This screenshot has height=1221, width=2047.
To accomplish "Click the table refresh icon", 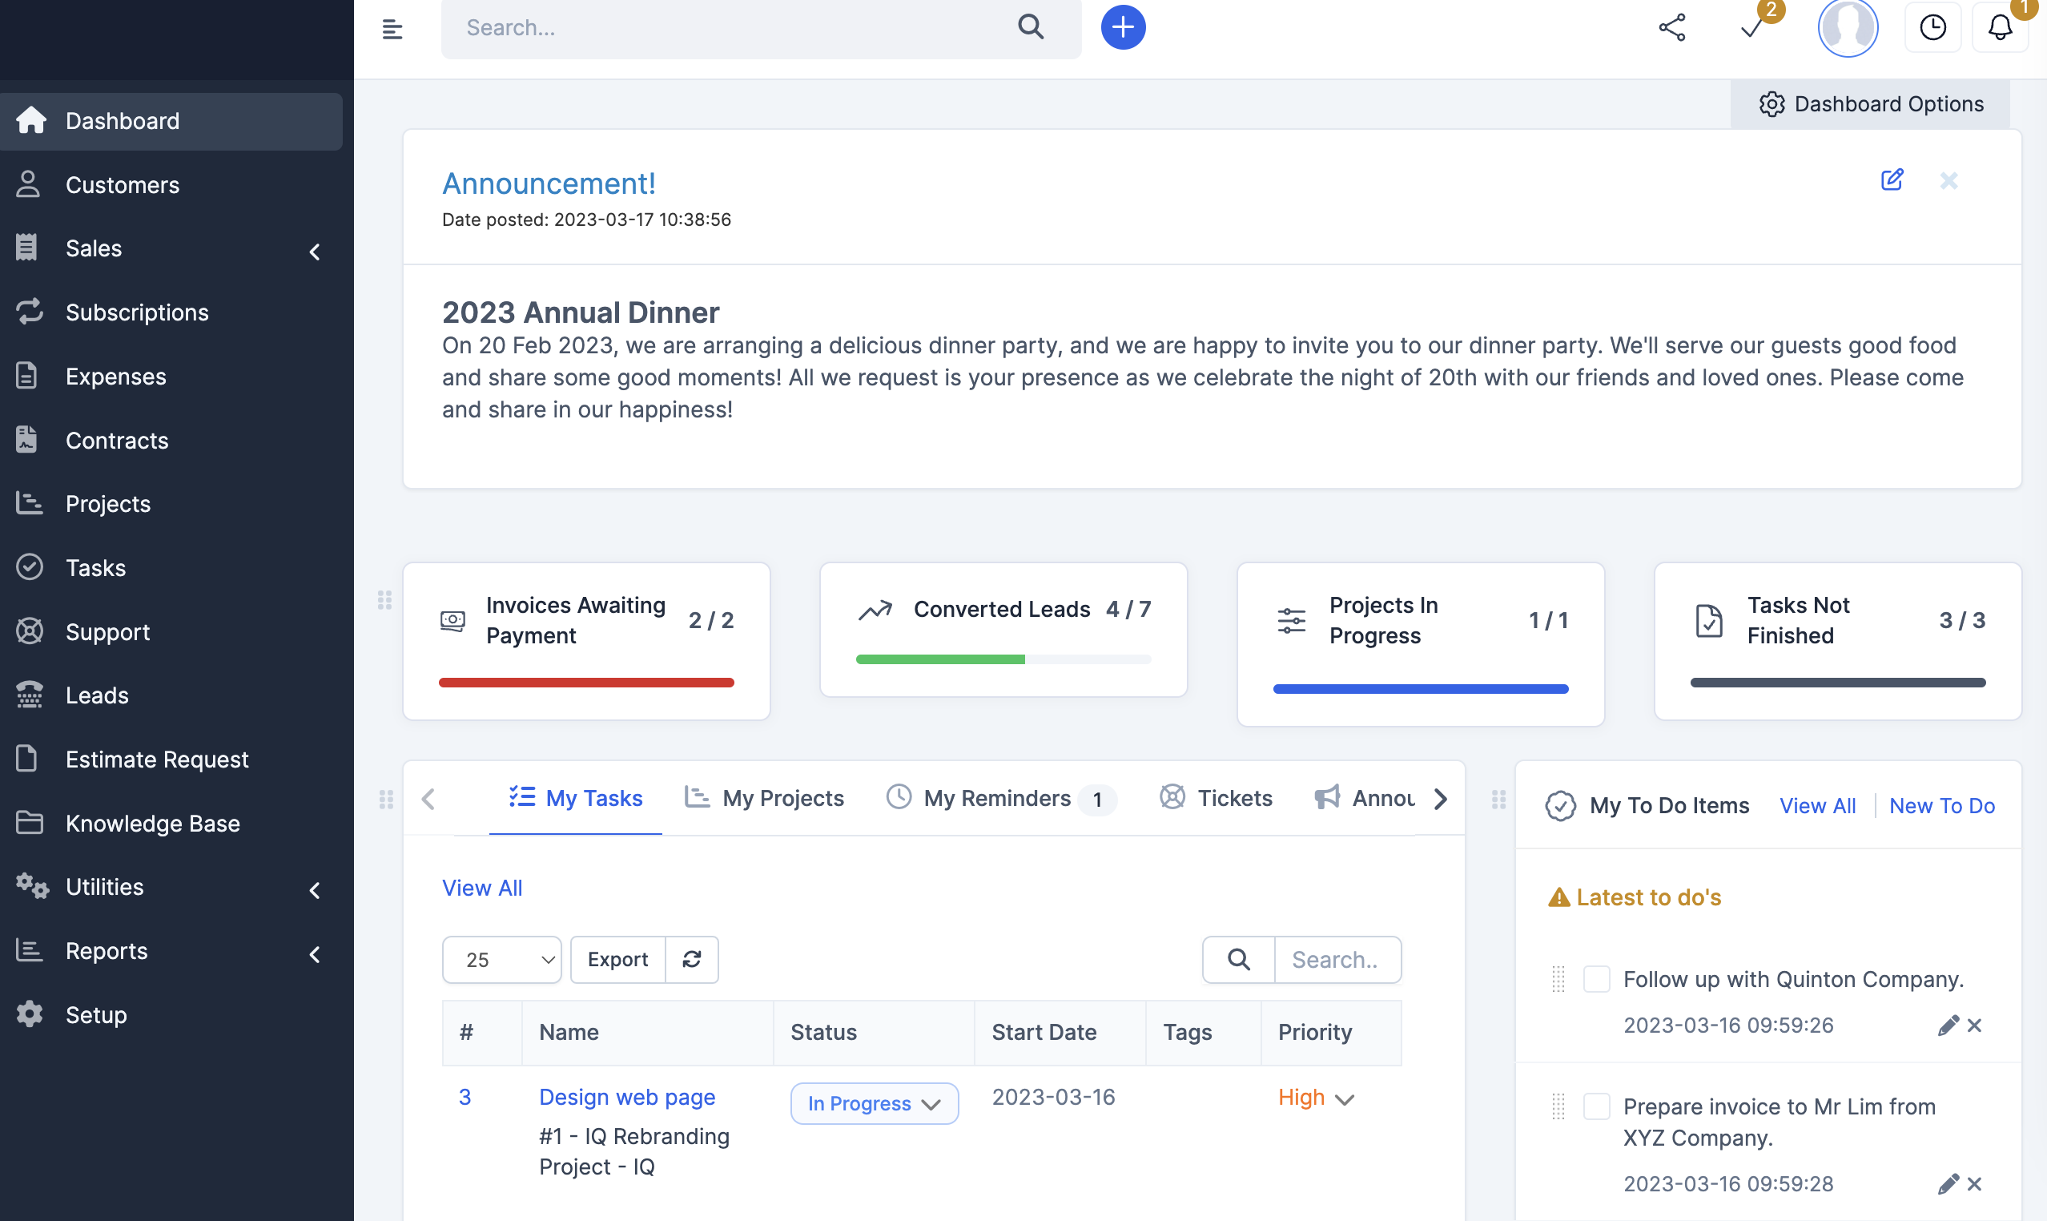I will point(692,958).
